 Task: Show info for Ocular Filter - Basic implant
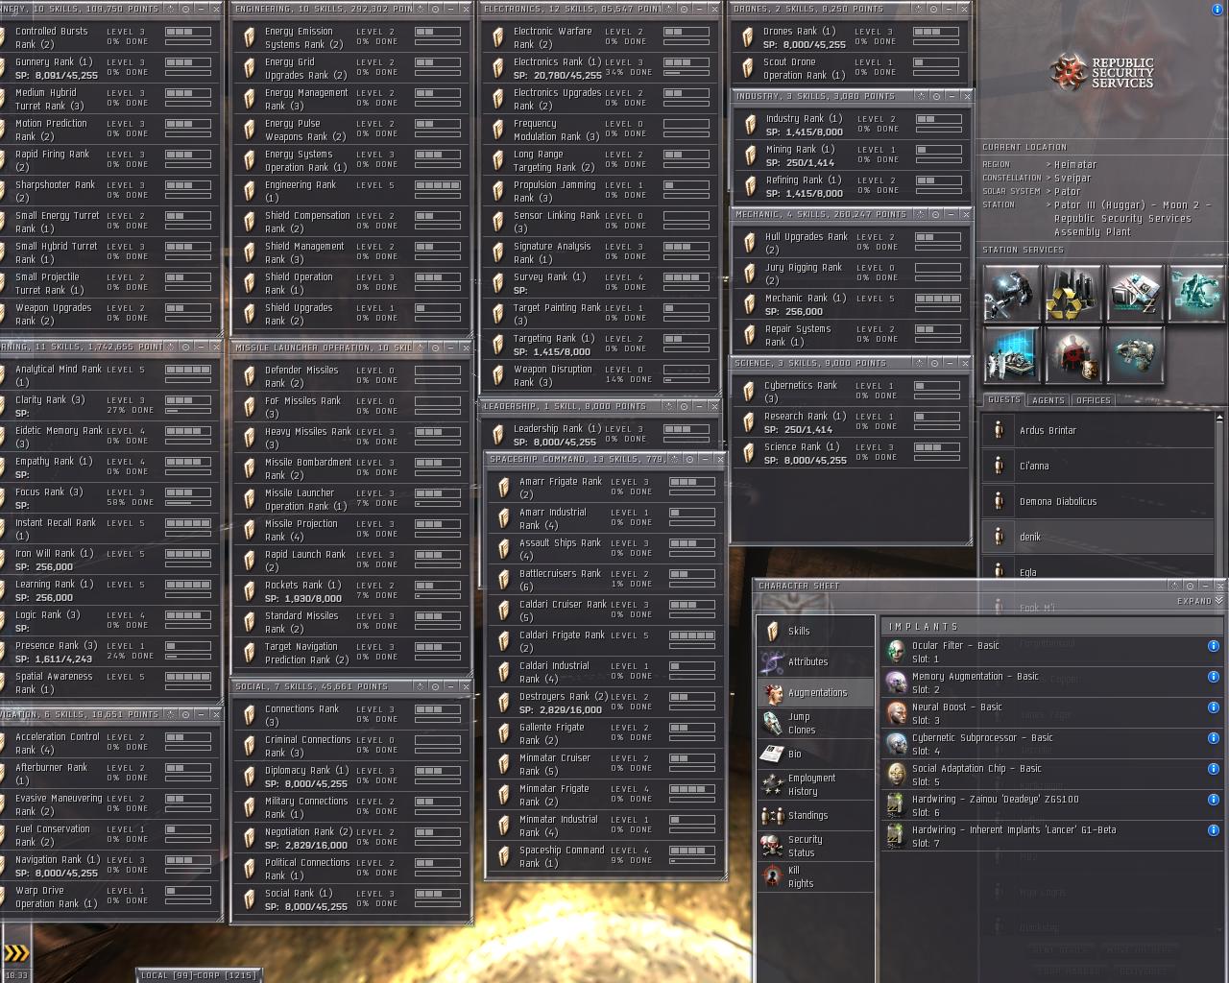pyautogui.click(x=1214, y=646)
